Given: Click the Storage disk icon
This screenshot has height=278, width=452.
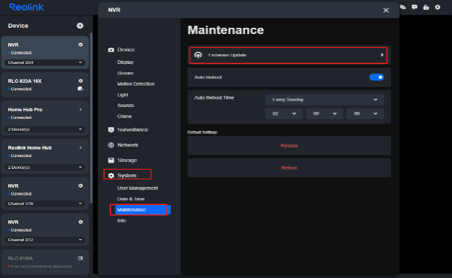Looking at the screenshot, I should (x=111, y=161).
